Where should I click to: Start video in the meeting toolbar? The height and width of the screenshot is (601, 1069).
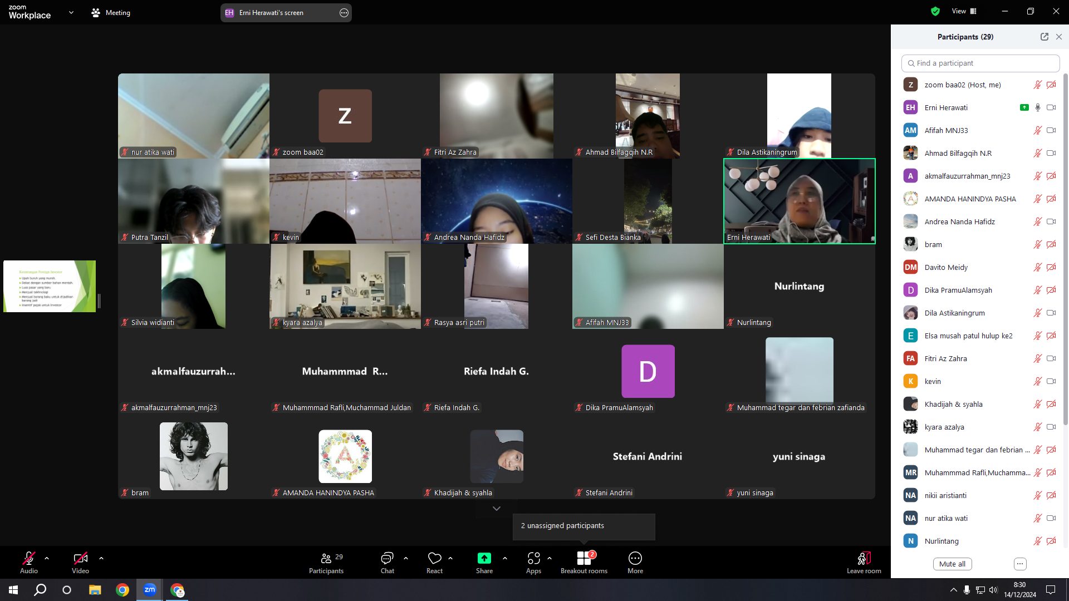[80, 563]
